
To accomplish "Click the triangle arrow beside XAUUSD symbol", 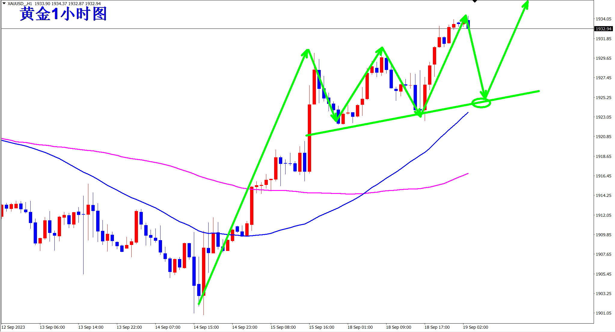I will [x=4, y=3].
